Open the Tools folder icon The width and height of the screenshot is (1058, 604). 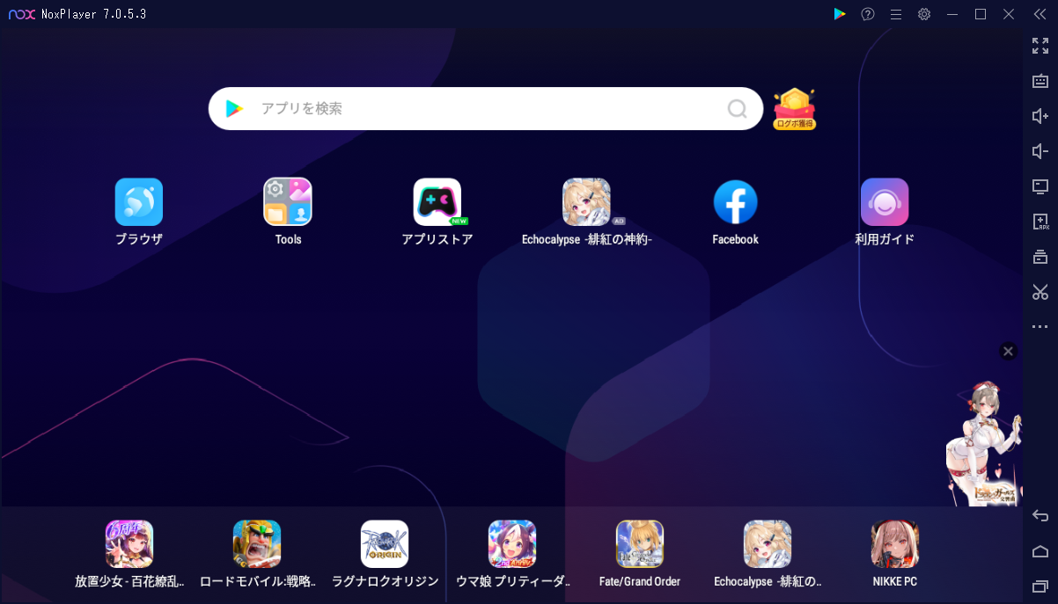pyautogui.click(x=288, y=202)
